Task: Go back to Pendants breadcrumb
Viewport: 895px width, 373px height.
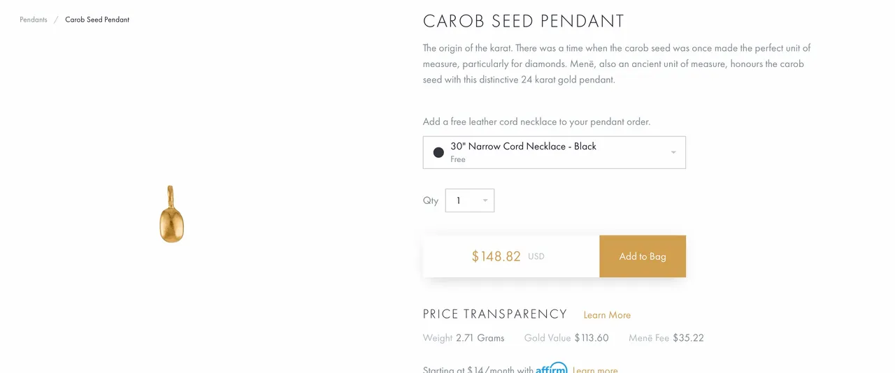Action: (34, 20)
